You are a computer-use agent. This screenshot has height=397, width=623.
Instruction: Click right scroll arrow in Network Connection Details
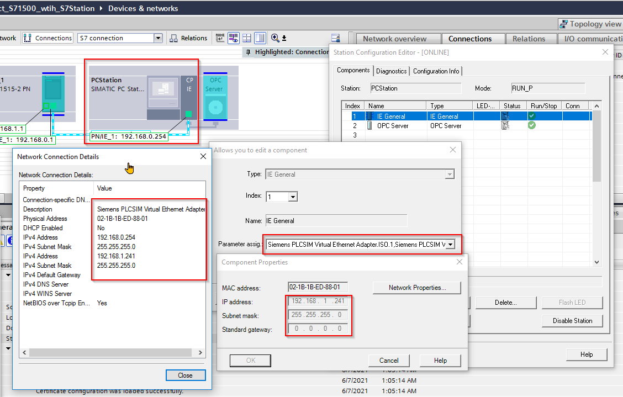pyautogui.click(x=200, y=352)
